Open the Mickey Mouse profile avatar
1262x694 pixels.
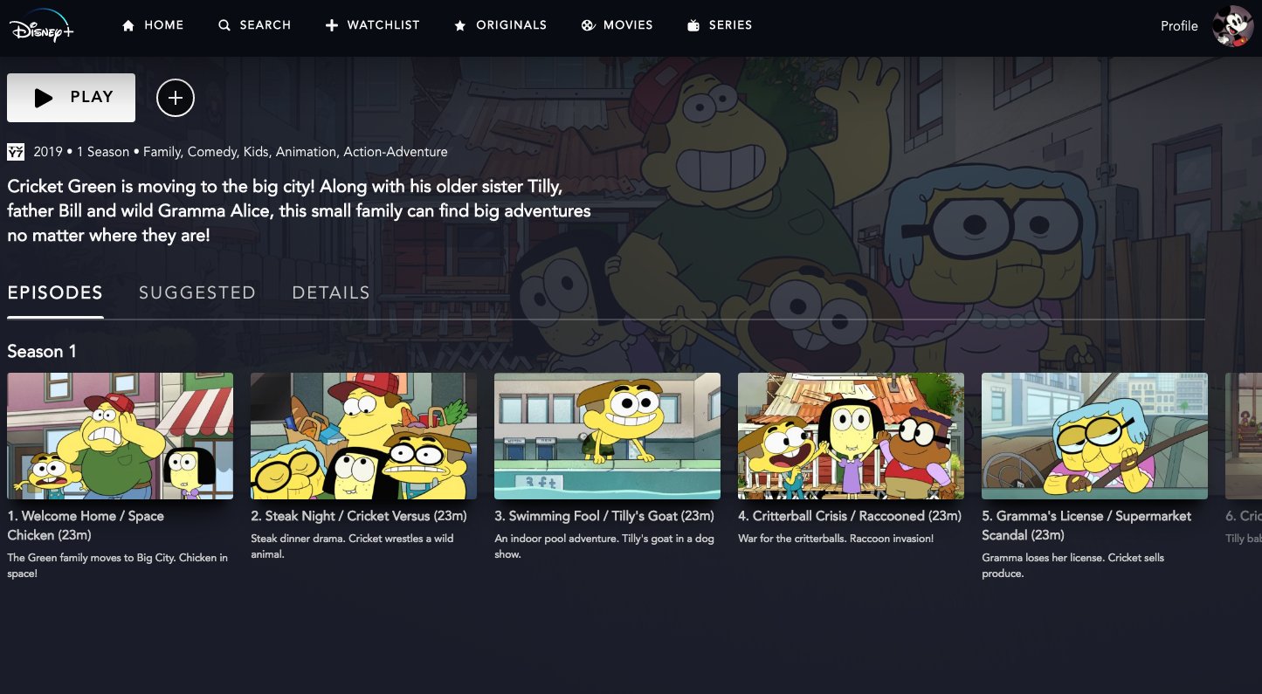coord(1233,26)
